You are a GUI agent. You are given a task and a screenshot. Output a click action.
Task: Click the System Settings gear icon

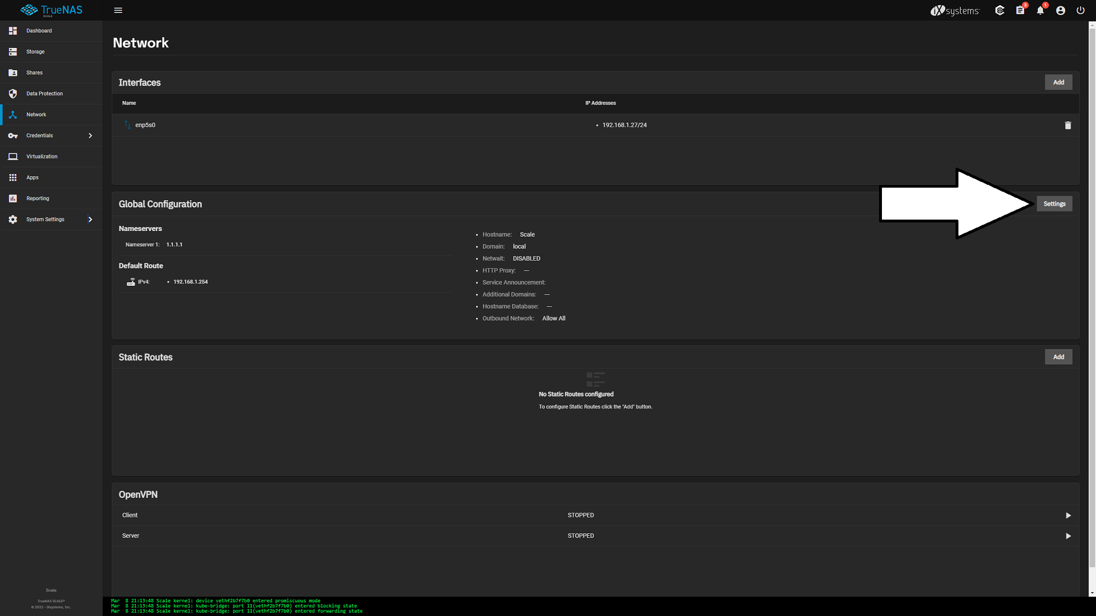coord(13,220)
